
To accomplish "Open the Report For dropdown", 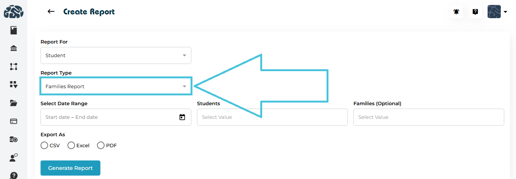I will pos(116,56).
